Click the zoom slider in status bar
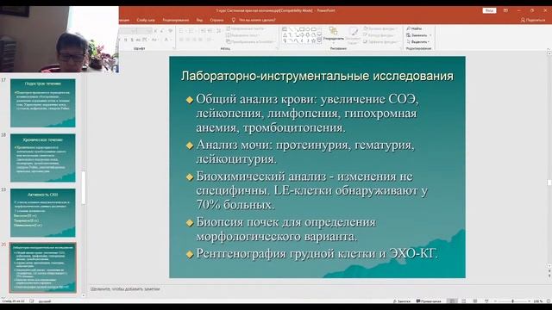The height and width of the screenshot is (310, 552). tap(512, 301)
